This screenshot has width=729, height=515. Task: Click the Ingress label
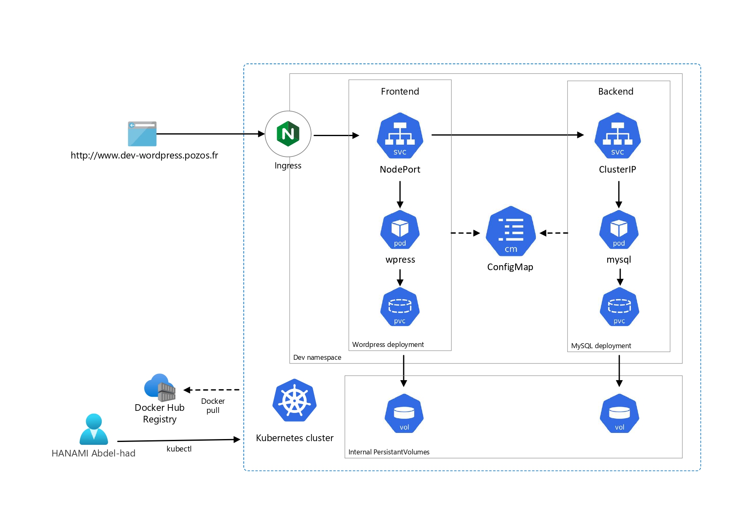tap(288, 166)
